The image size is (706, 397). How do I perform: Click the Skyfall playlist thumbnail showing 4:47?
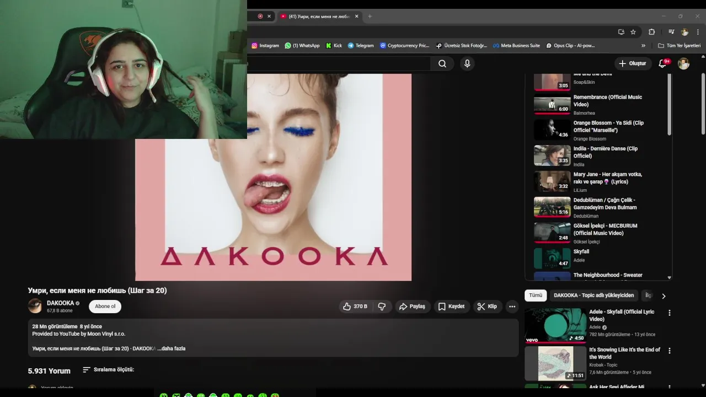(x=552, y=258)
